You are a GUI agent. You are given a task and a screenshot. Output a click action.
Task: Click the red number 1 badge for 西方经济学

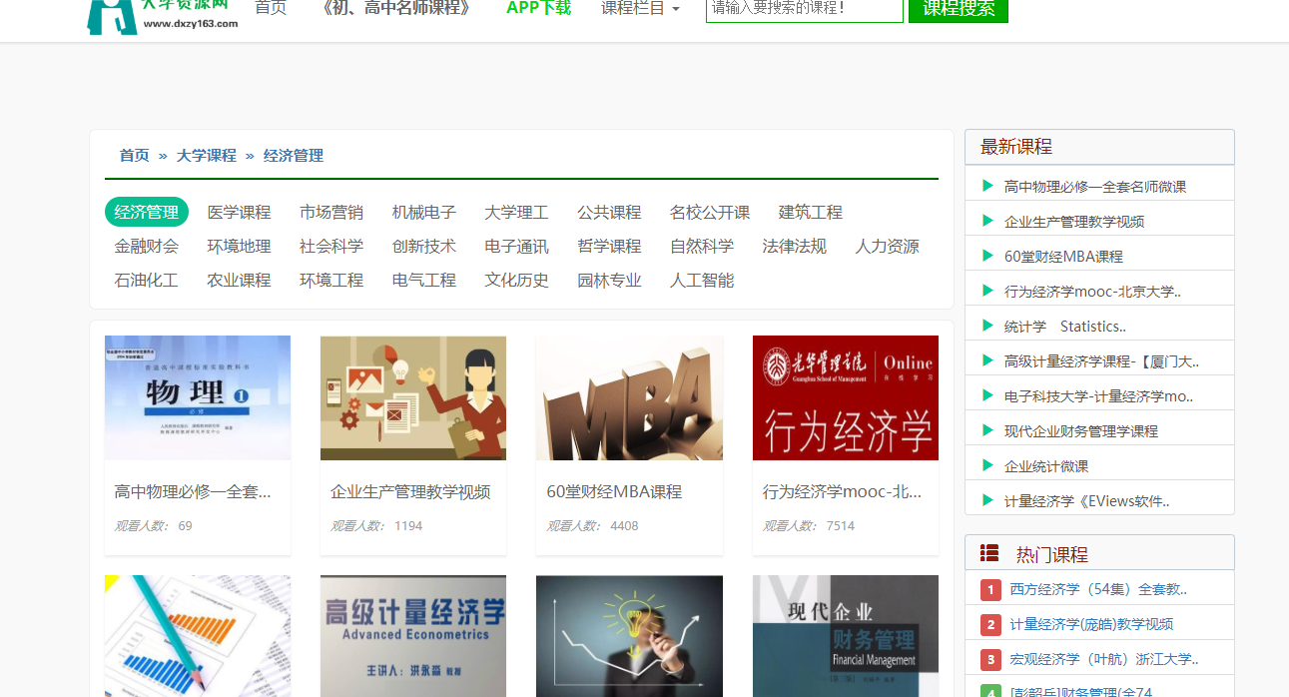(989, 589)
